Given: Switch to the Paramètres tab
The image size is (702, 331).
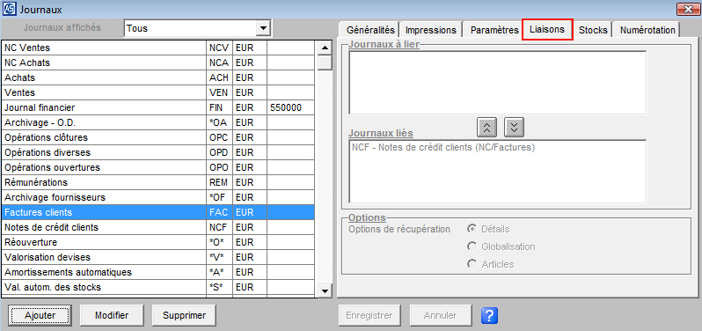Looking at the screenshot, I should pos(494,30).
